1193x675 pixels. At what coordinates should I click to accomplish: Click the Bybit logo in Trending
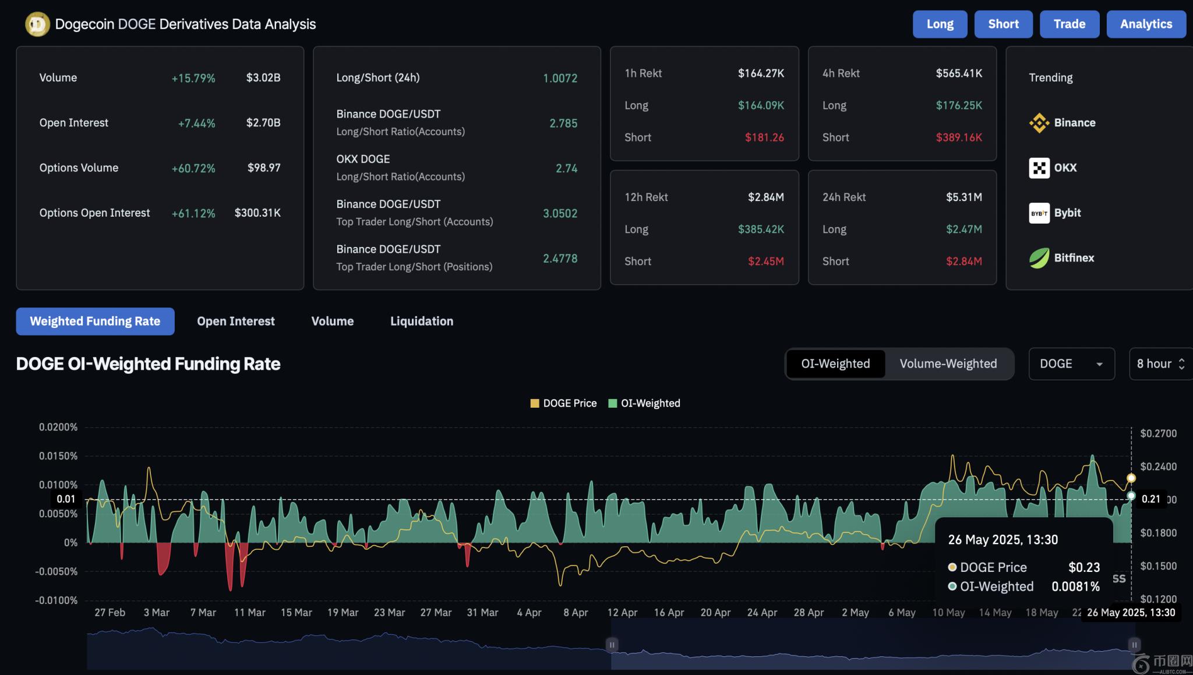coord(1039,213)
